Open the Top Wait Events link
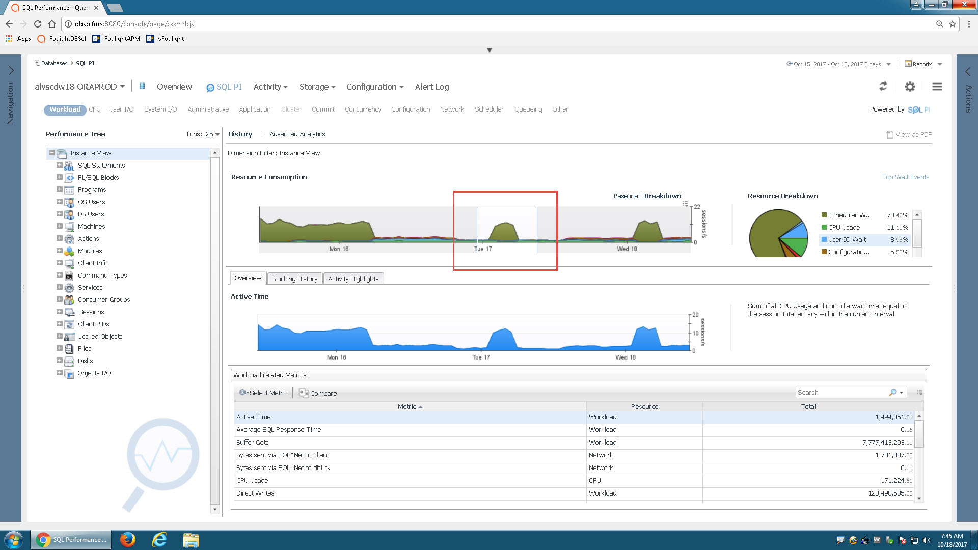Viewport: 978px width, 550px height. tap(905, 177)
